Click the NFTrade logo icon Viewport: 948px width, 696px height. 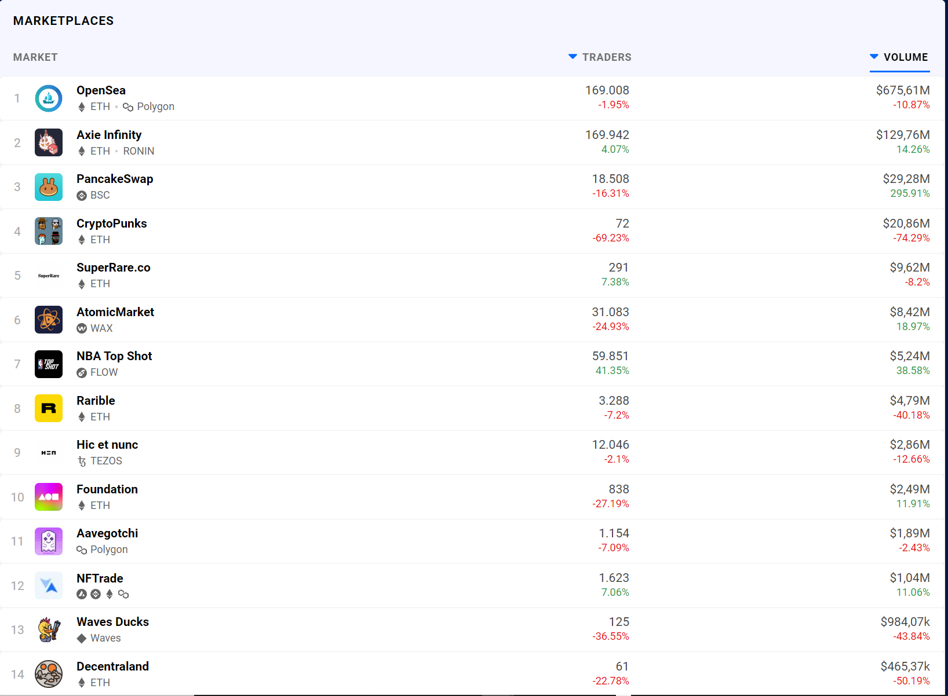click(x=49, y=585)
